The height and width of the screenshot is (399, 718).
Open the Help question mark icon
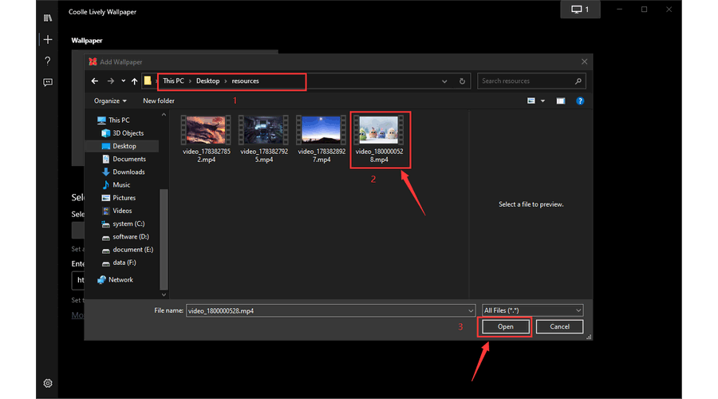[x=48, y=61]
